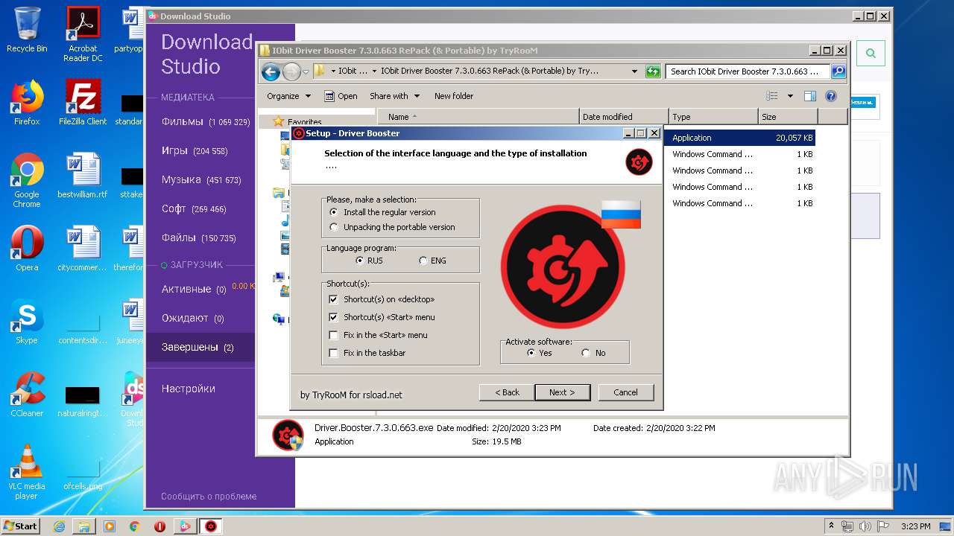
Task: Toggle Shortcut(s) Start menu checkbox
Action: coord(382,317)
